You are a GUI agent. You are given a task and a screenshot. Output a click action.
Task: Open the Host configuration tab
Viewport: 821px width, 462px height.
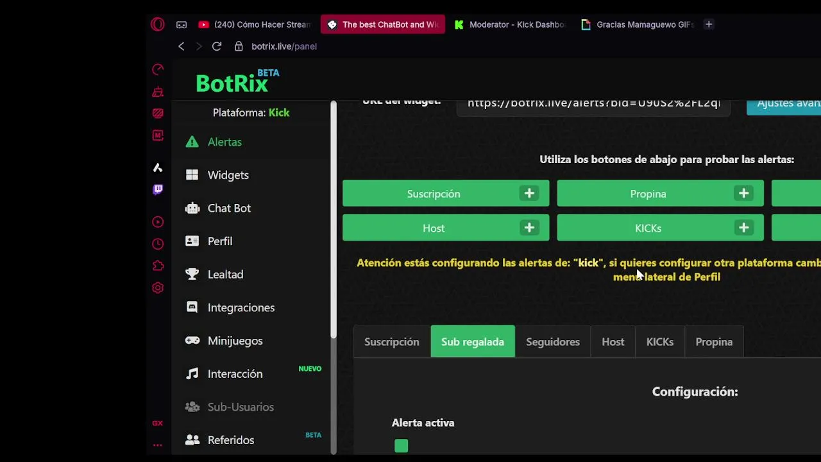pyautogui.click(x=613, y=342)
